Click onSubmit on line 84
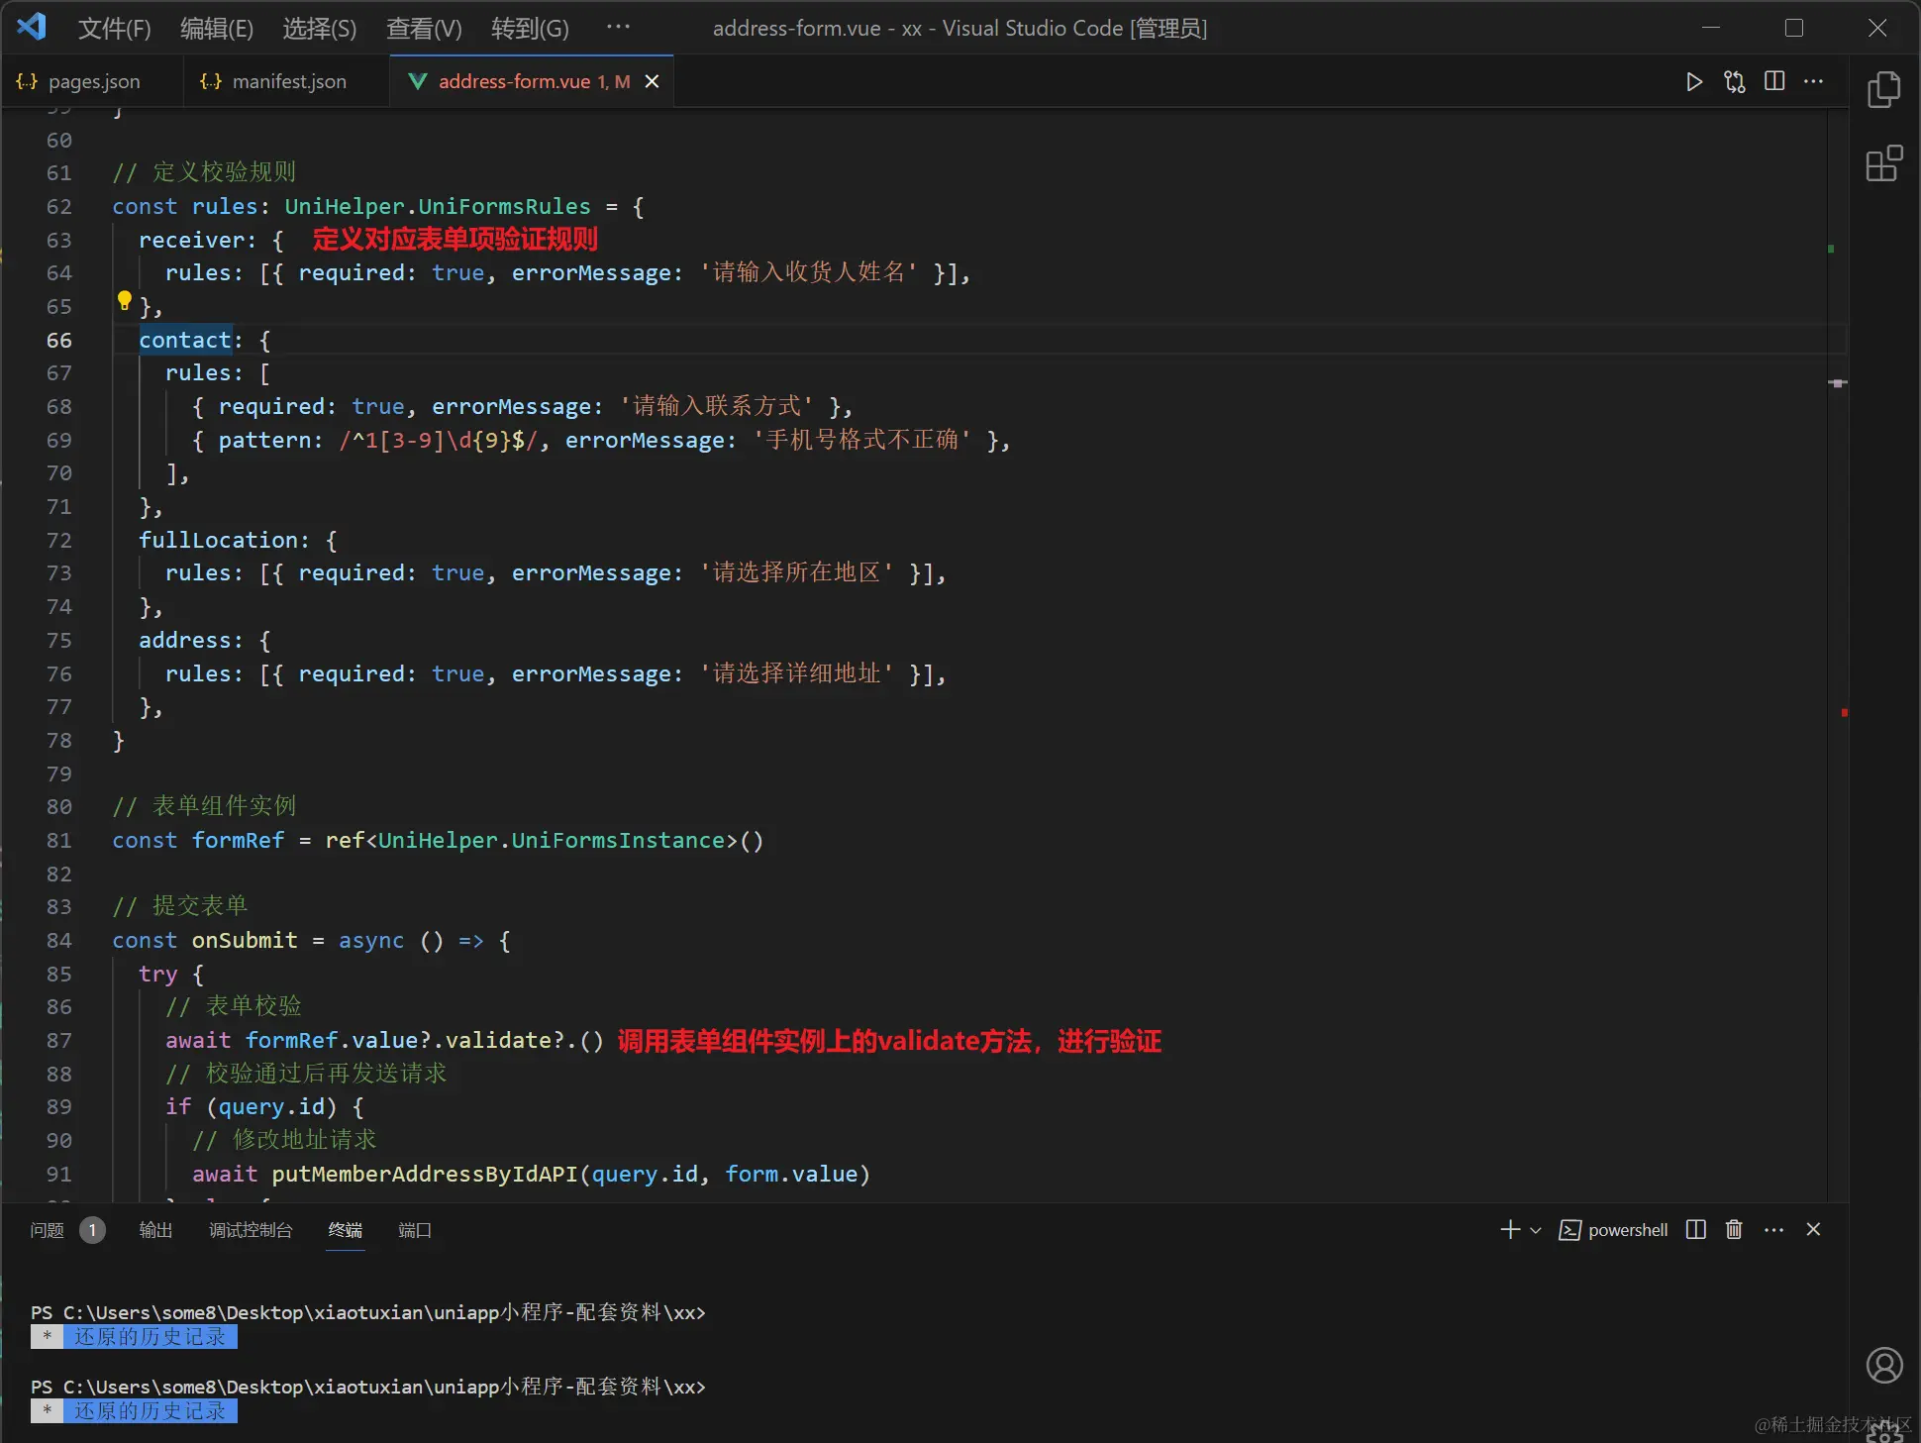The width and height of the screenshot is (1921, 1443). [x=245, y=940]
